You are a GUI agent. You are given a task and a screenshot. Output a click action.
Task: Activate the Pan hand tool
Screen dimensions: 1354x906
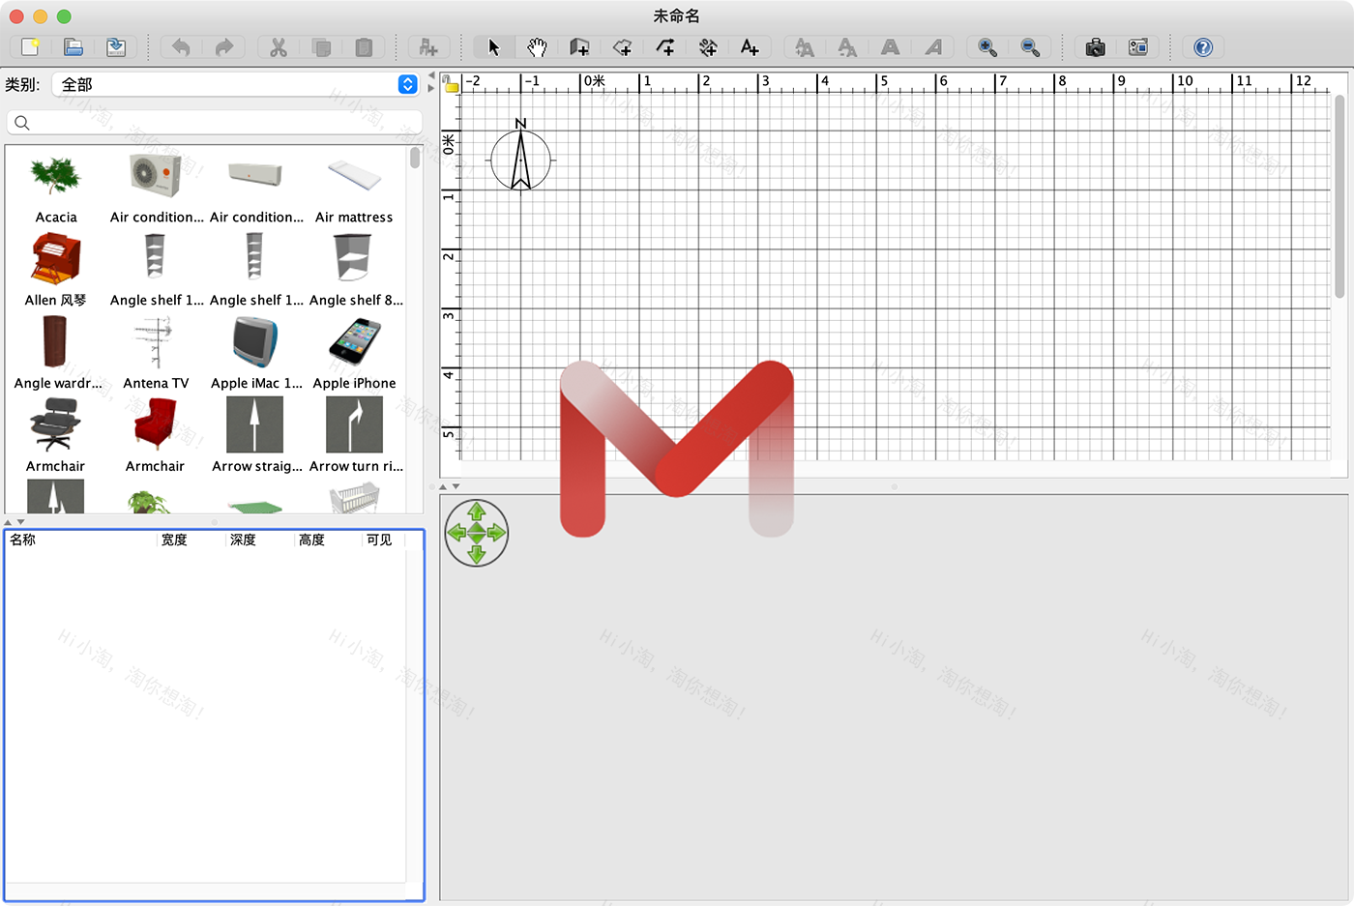point(537,47)
